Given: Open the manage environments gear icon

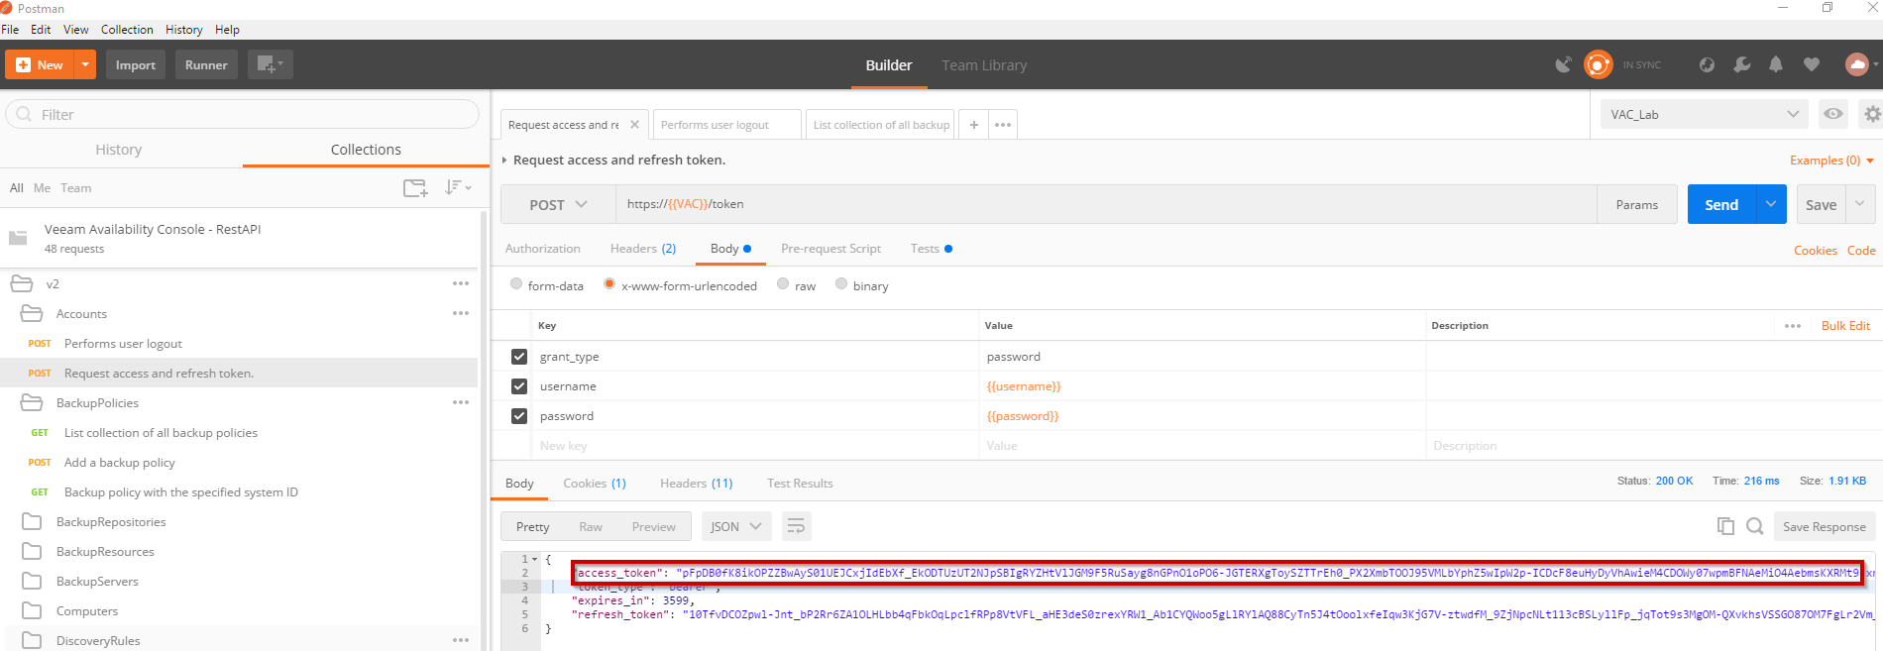Looking at the screenshot, I should point(1871,114).
